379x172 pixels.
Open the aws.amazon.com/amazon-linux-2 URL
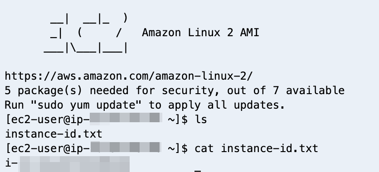coord(129,76)
